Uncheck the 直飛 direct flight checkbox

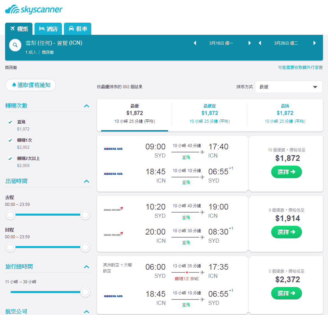point(10,122)
